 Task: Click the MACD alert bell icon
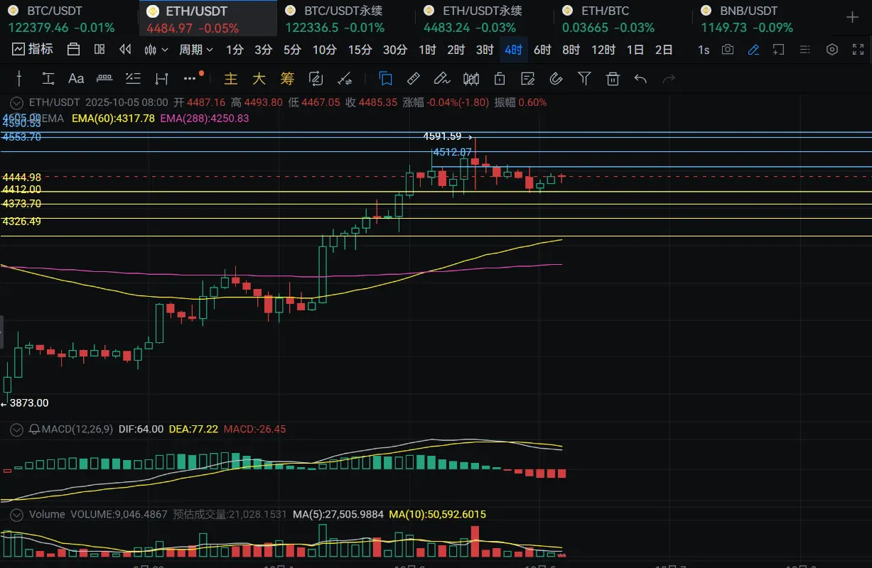point(35,430)
